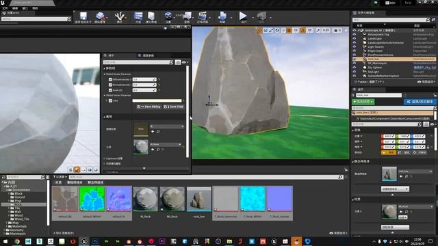Open the default_BC texture thumbnail
Screen dimensions: 438x246
pyautogui.click(x=65, y=199)
